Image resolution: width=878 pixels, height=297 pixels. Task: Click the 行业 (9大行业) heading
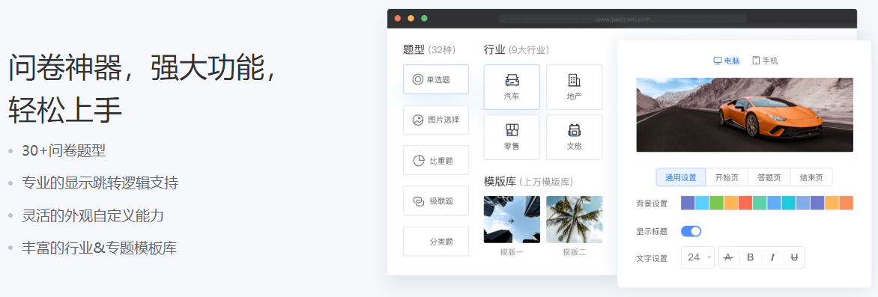[x=515, y=50]
